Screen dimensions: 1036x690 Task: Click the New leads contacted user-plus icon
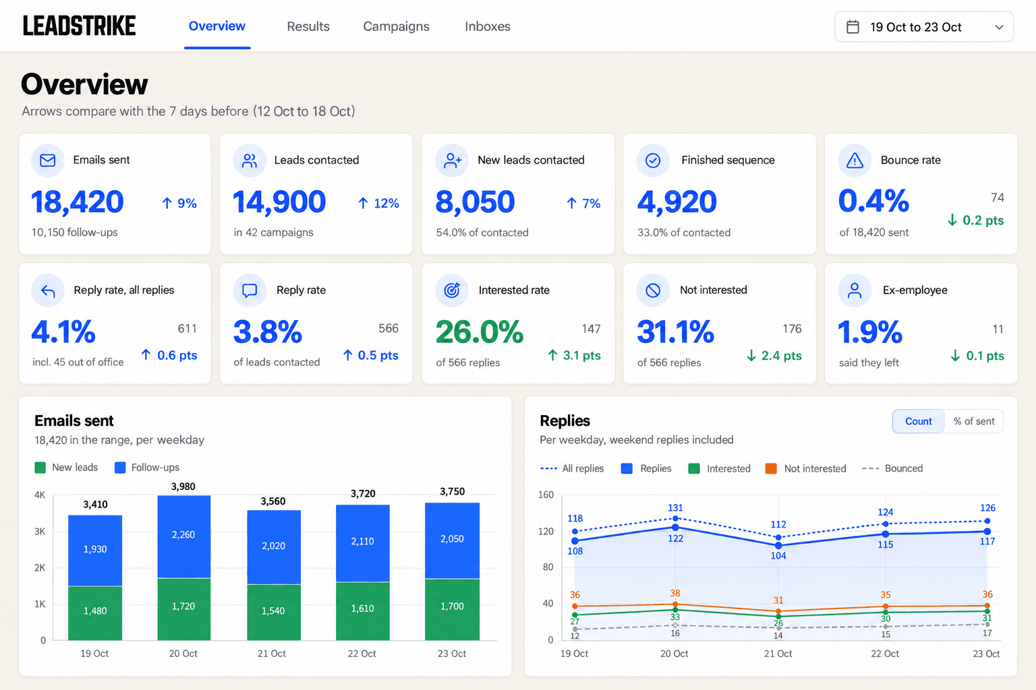click(x=452, y=160)
